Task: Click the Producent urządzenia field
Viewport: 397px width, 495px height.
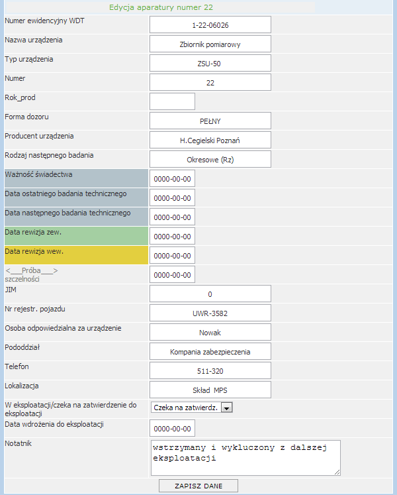Action: coord(210,140)
